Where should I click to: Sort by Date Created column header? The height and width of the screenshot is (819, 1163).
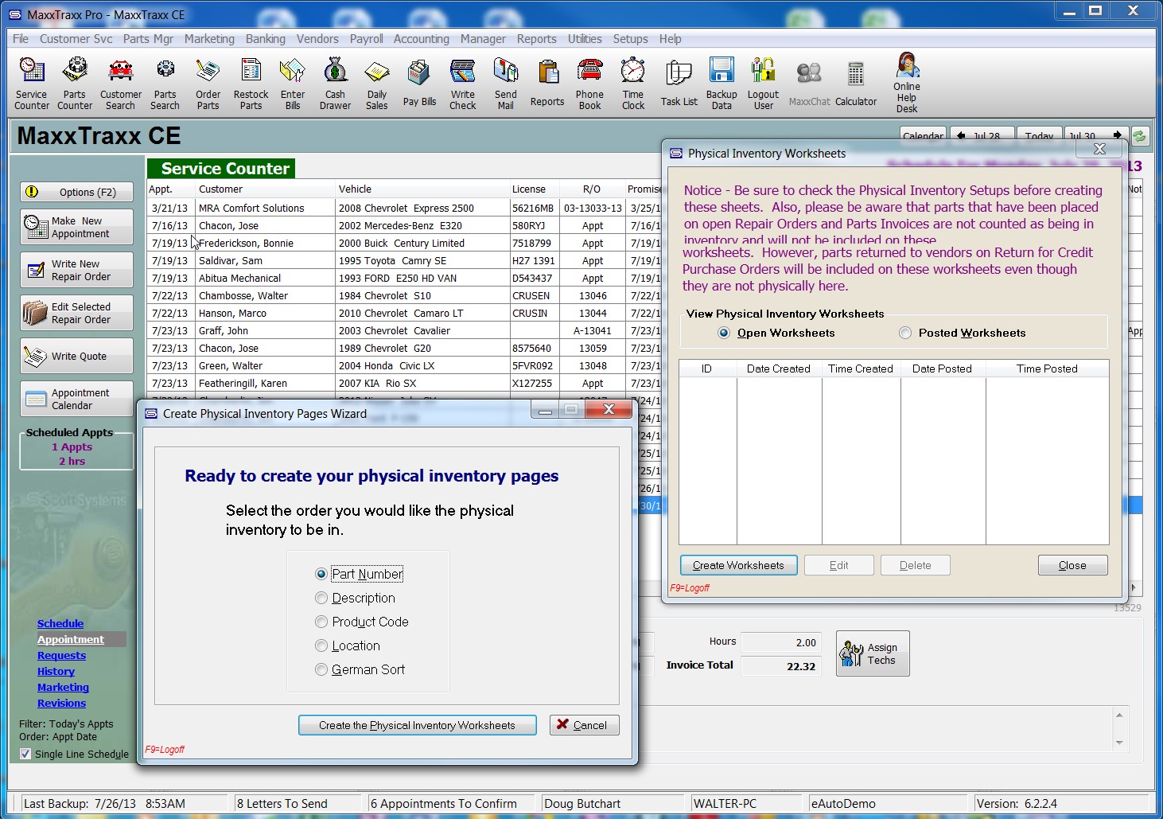tap(779, 369)
